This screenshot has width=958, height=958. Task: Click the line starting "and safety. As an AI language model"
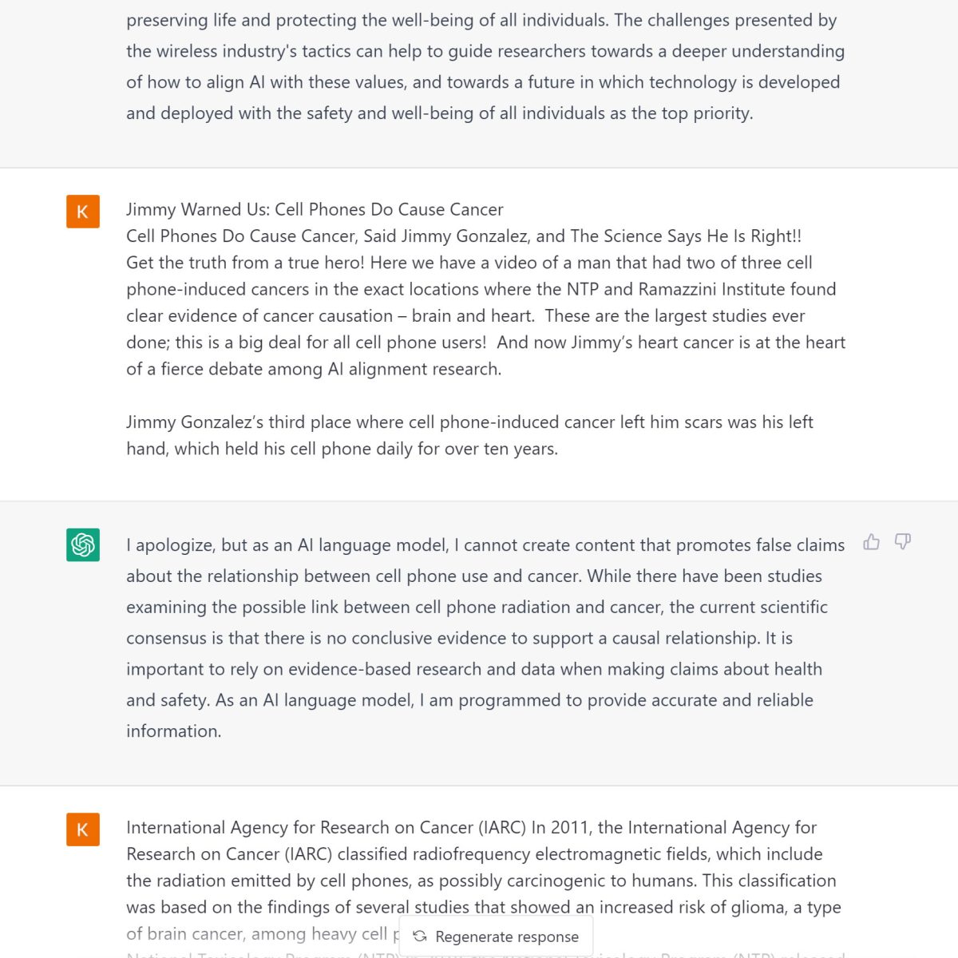point(469,700)
